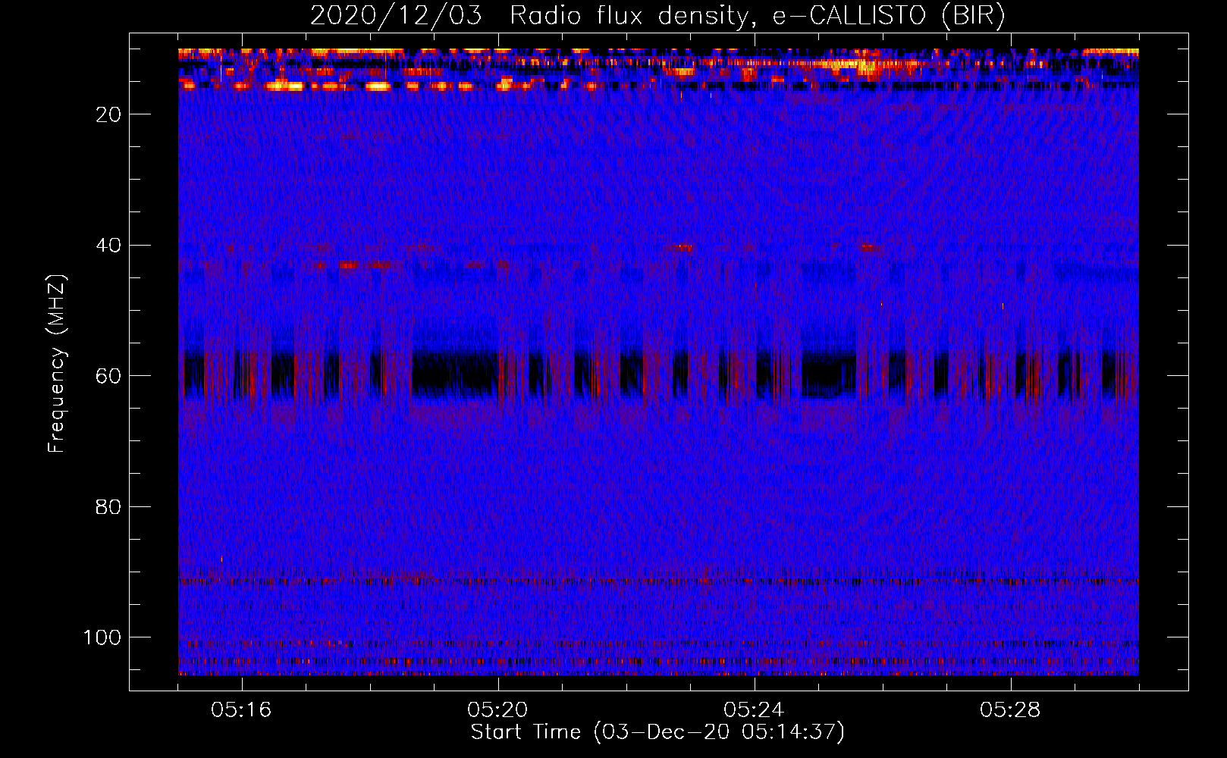Click the plot title 'Radio flux density, e-CALLISTO (BIR)'
Viewport: 1227px width, 758px height.
[x=757, y=16]
